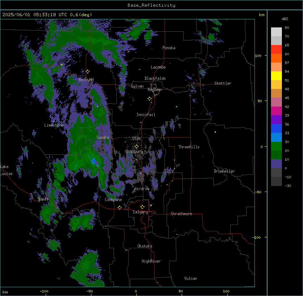
Task: Click the Lacombe city label
Action: click(x=158, y=67)
